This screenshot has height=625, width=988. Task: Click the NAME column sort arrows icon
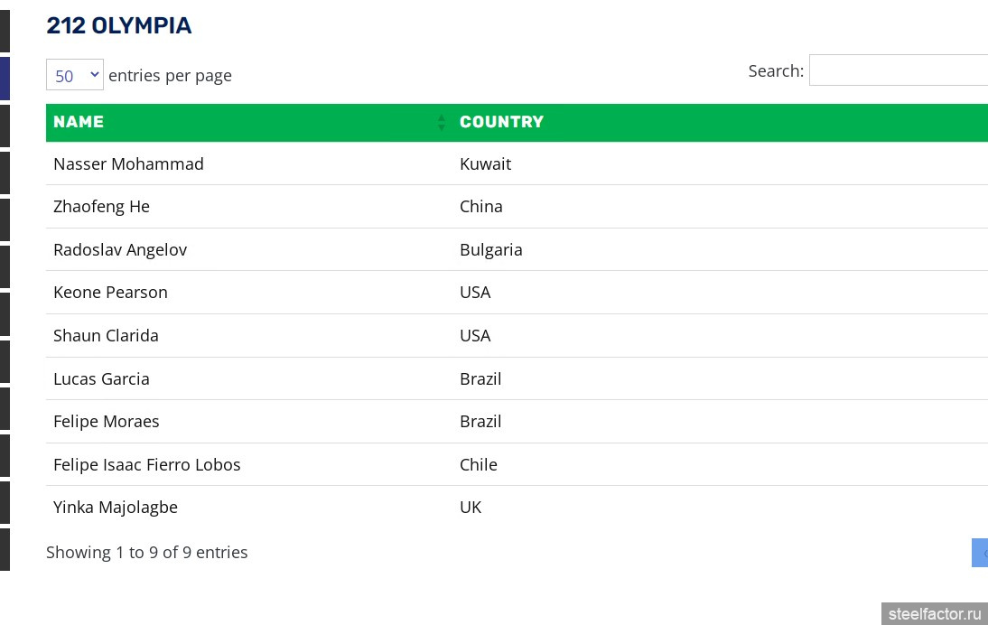tap(441, 122)
